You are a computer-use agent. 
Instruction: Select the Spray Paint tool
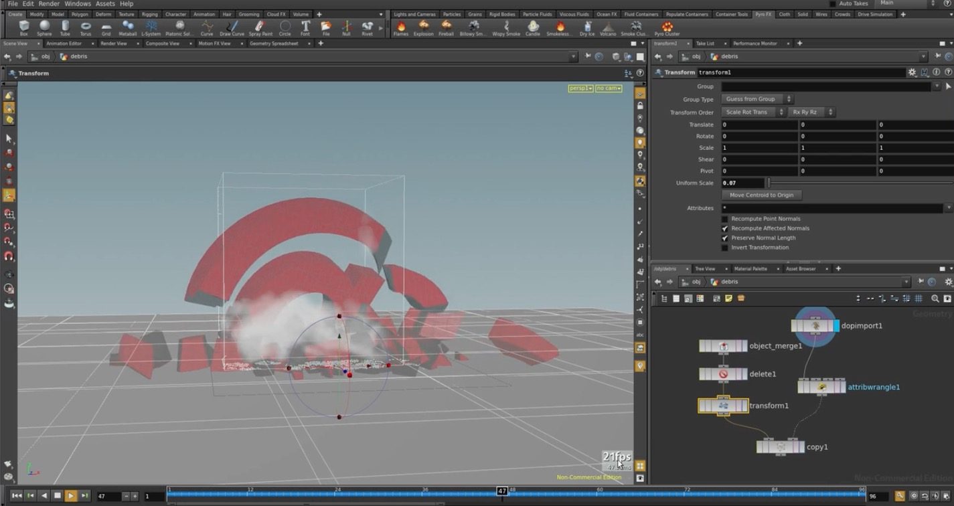[260, 28]
